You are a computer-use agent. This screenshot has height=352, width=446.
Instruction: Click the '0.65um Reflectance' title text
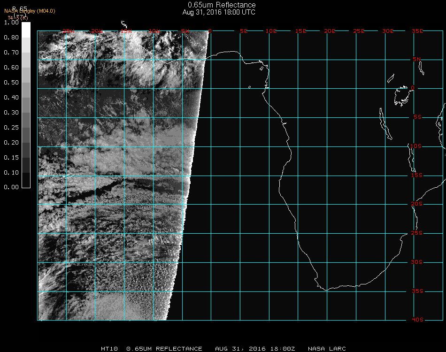[222, 5]
